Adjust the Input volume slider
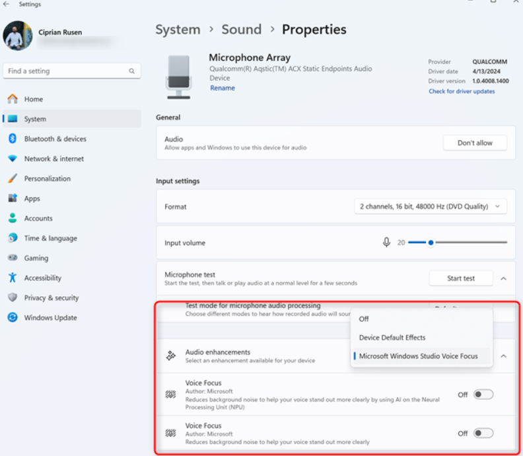 tap(431, 243)
